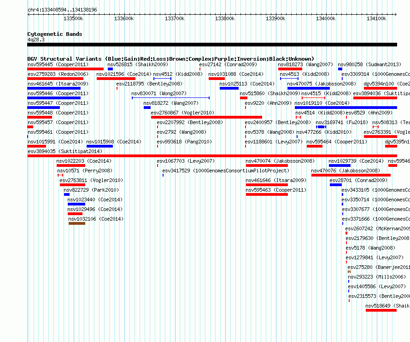Open nsv1019110 (Coe2014) gain variant
Screen dimensions: 410x342
point(346,108)
